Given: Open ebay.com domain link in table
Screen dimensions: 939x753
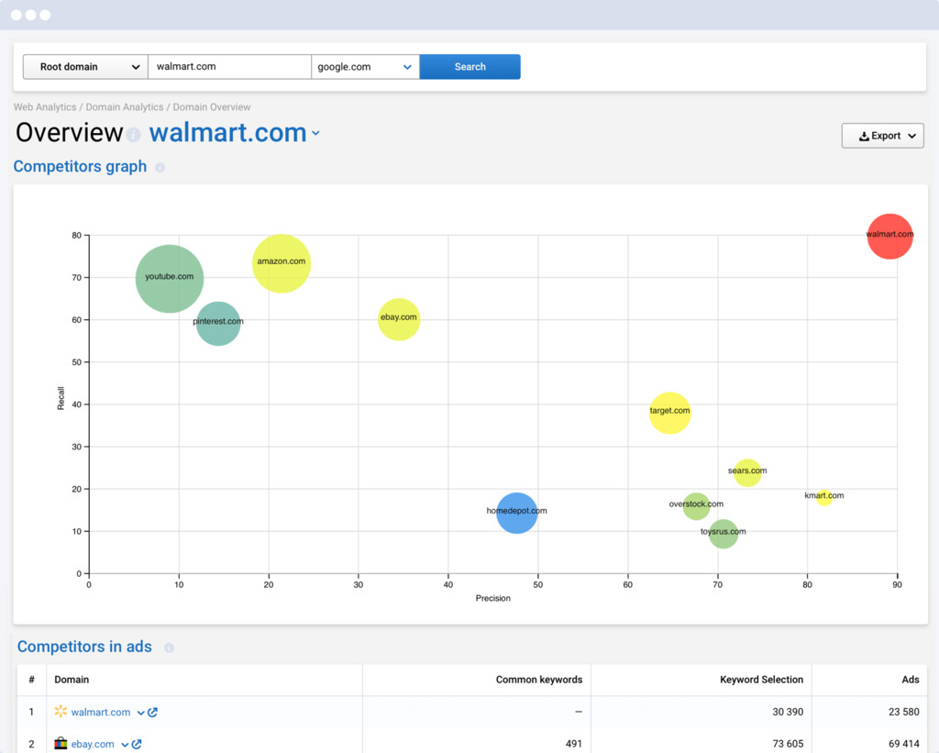Looking at the screenshot, I should tap(93, 744).
